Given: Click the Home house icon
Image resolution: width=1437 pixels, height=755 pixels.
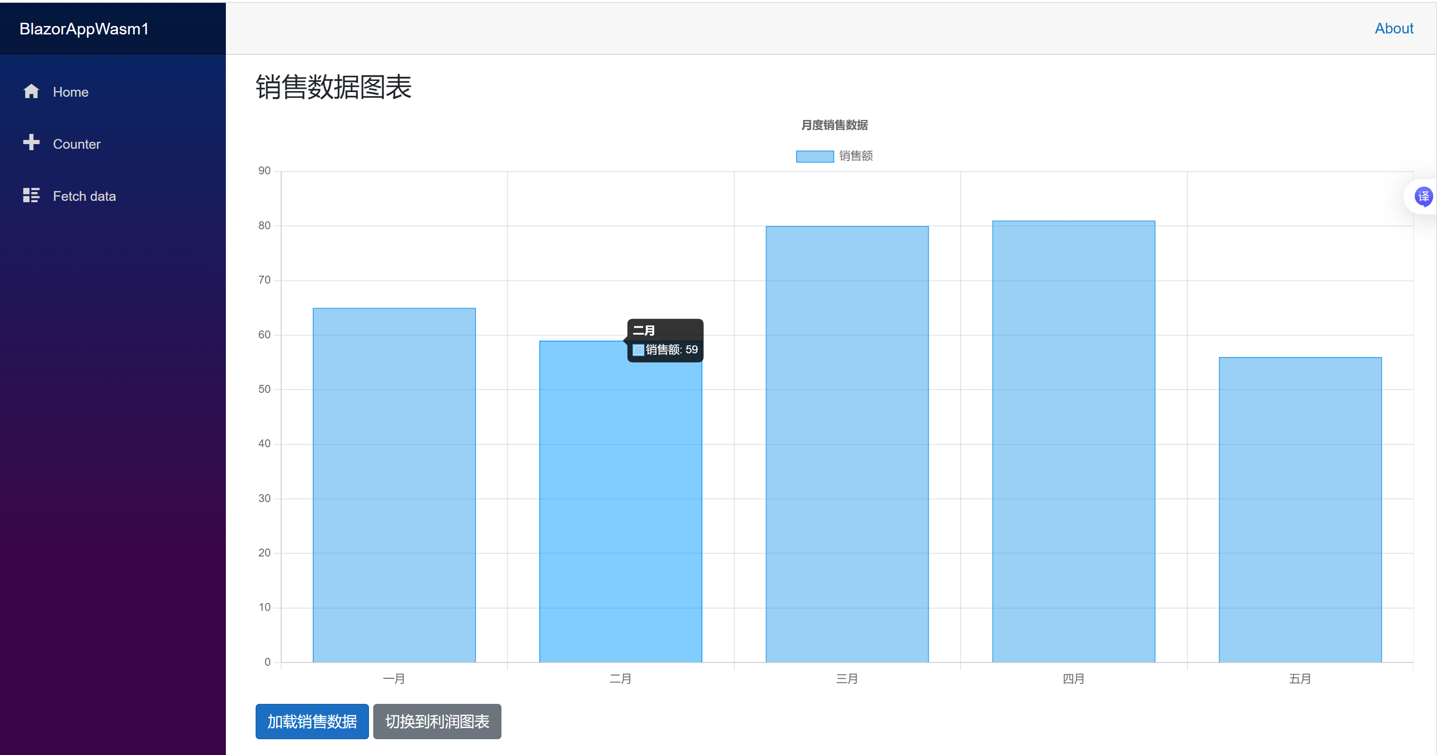Looking at the screenshot, I should click(x=31, y=92).
